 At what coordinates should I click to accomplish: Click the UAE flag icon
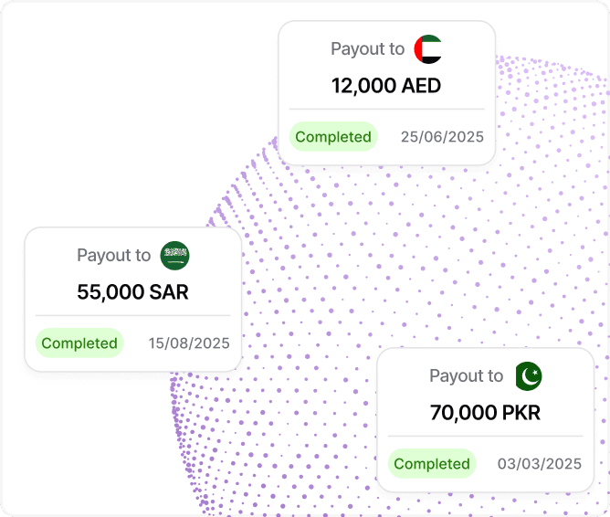pyautogui.click(x=428, y=49)
